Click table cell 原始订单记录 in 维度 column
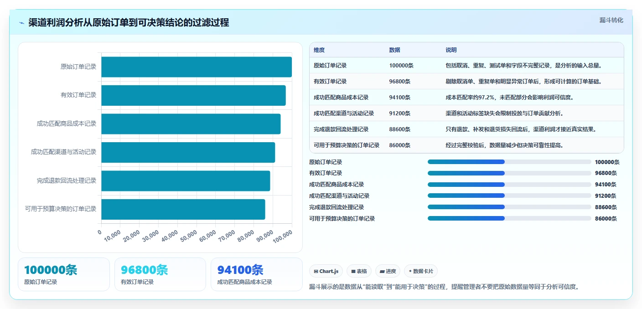642x309 pixels. (x=330, y=66)
